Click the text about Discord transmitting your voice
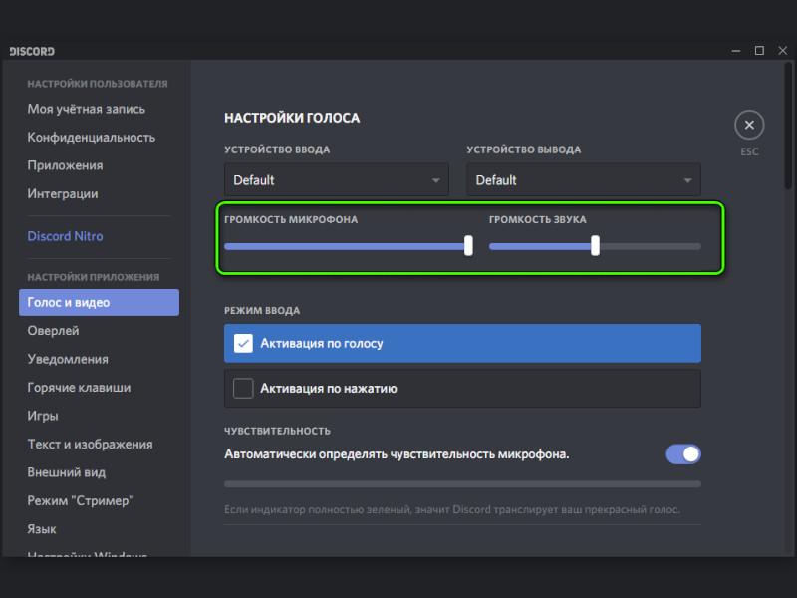797x598 pixels. coord(452,509)
